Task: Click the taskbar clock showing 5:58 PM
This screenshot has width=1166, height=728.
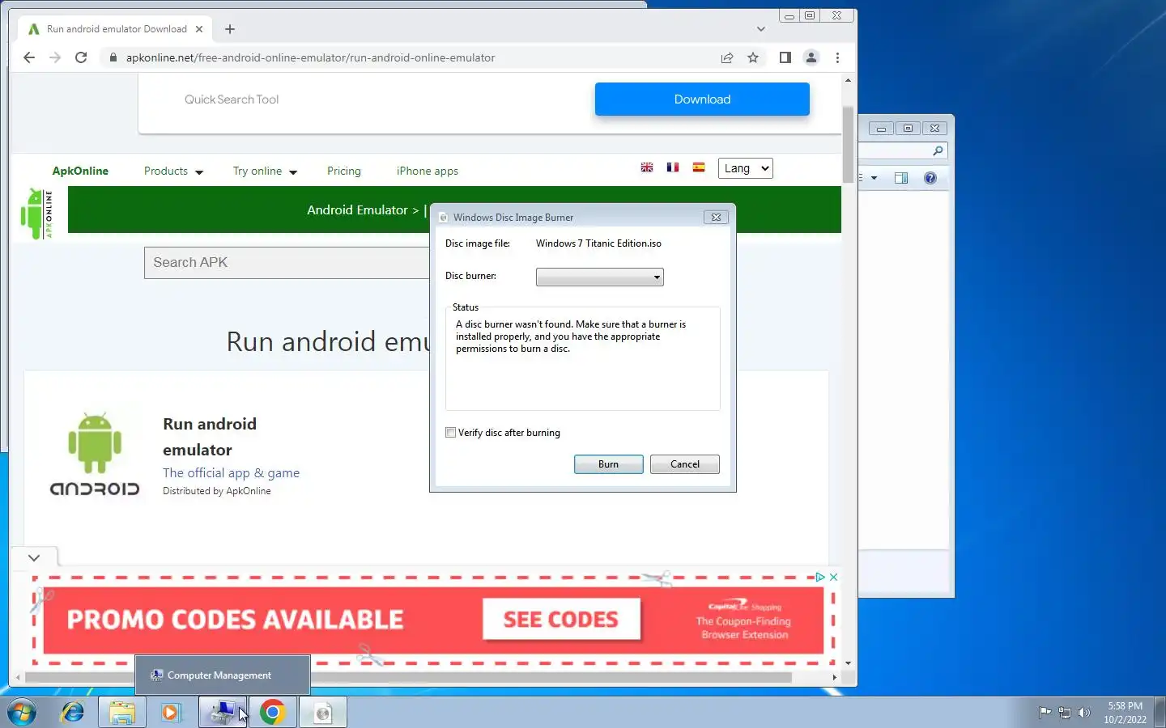Action: (1125, 713)
